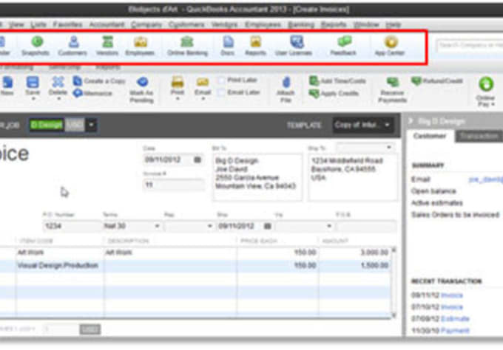Open the Lists menu

click(38, 24)
